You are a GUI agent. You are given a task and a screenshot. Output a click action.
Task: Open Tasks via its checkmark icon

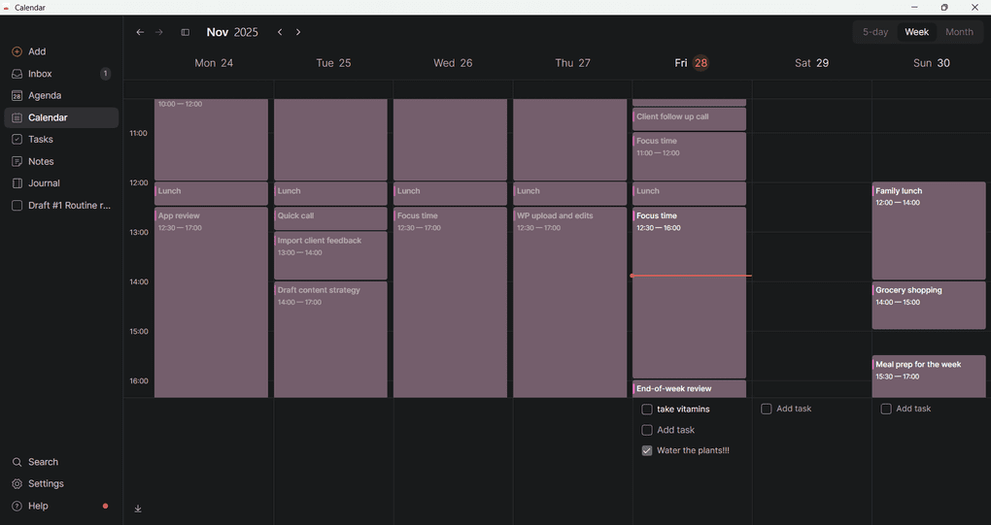(x=17, y=140)
